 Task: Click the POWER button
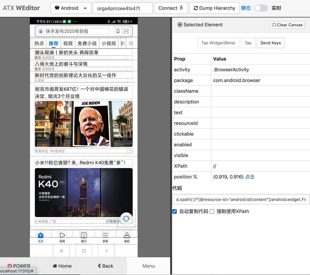click(19, 266)
